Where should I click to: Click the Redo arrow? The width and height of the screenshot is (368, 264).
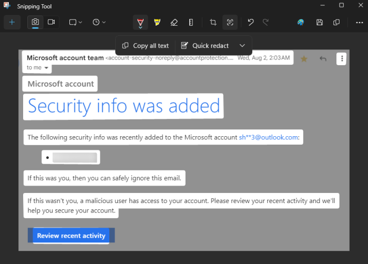coord(265,23)
